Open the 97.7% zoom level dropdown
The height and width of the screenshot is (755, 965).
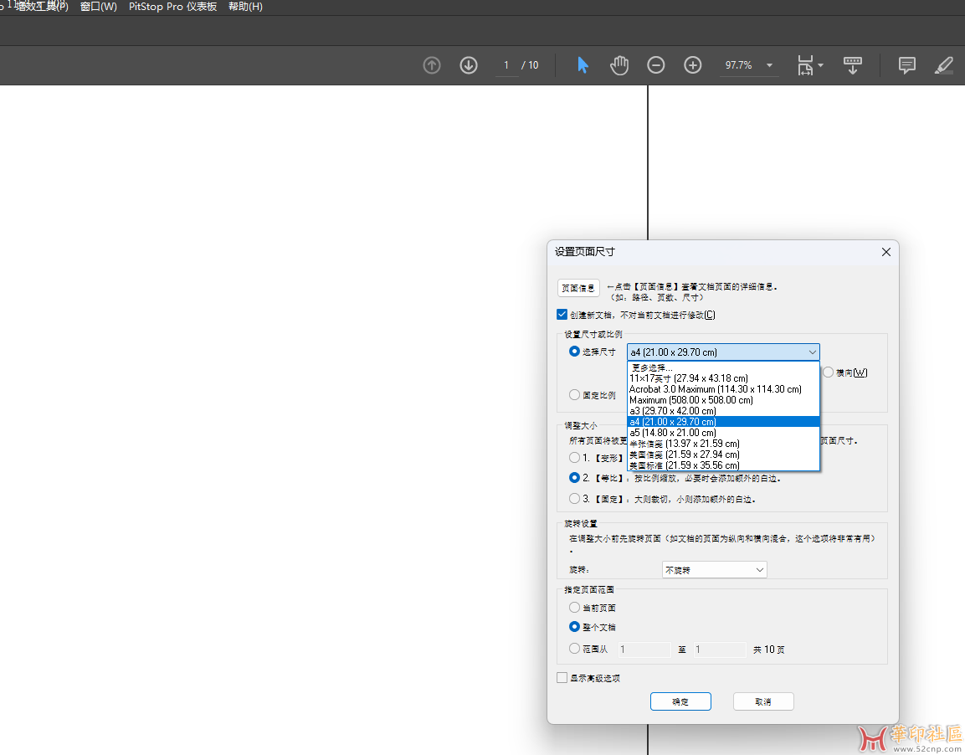tap(769, 65)
